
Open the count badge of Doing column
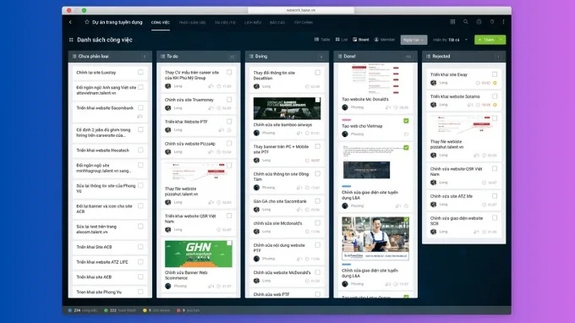pos(321,57)
